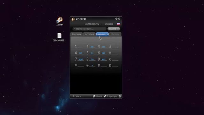
Task: Dial digit 0 plus on keypad
Action: pyautogui.click(x=91, y=65)
